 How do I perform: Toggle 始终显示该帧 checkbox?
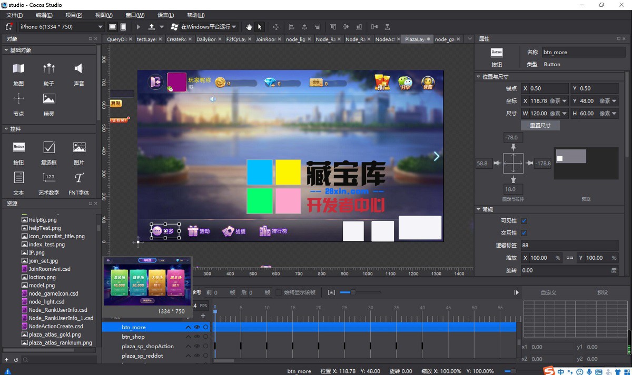click(279, 292)
